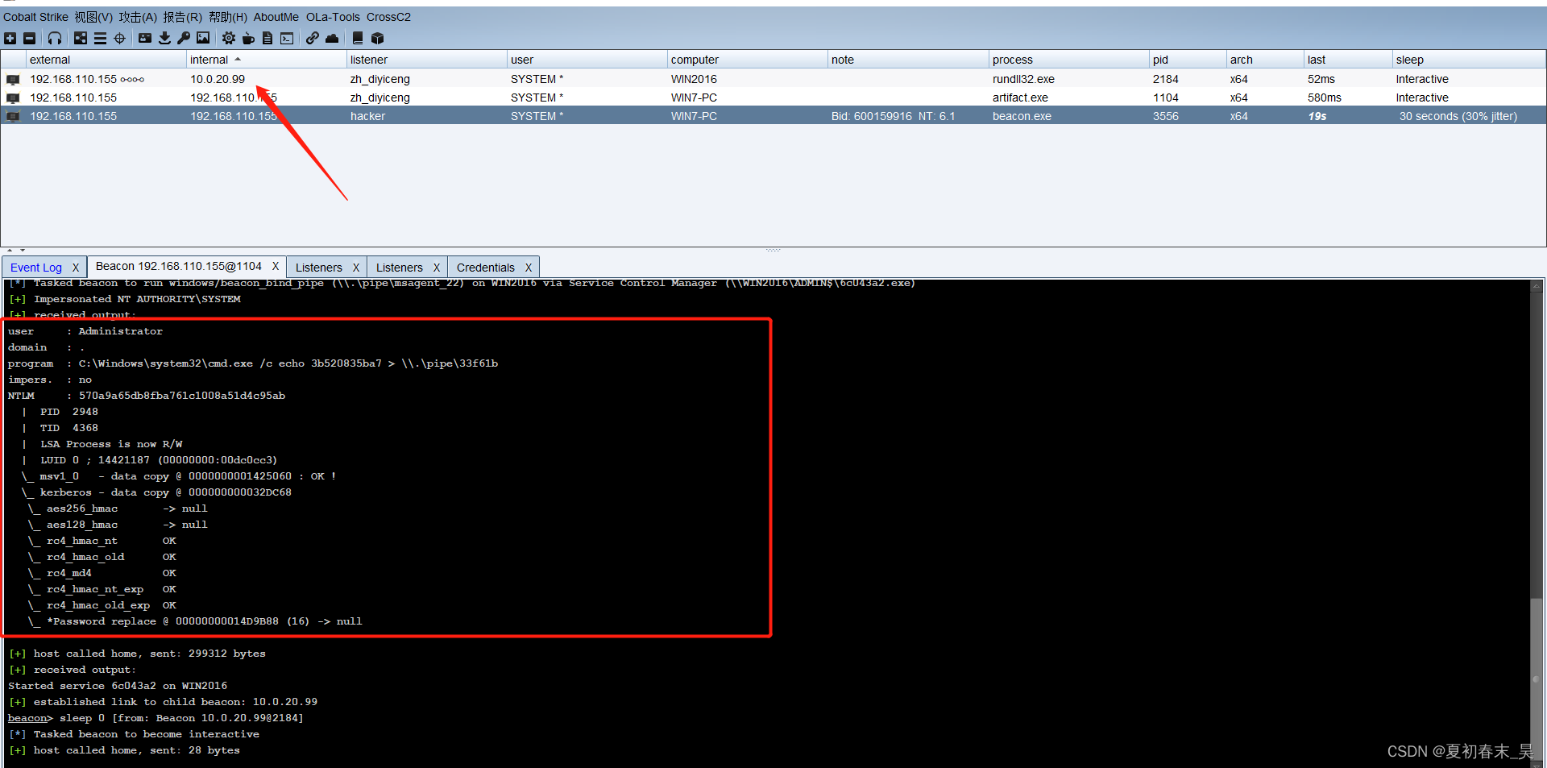Viewport: 1547px width, 768px height.
Task: Open screenshots via the picture icon
Action: 203,38
